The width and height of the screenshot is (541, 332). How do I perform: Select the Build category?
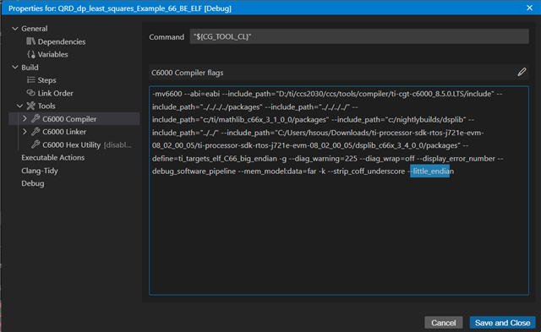tap(30, 68)
